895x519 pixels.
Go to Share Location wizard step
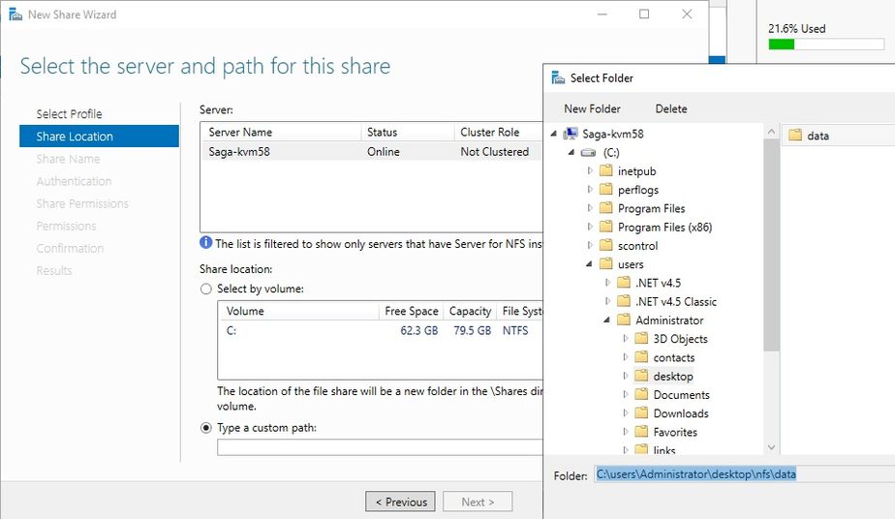[75, 137]
